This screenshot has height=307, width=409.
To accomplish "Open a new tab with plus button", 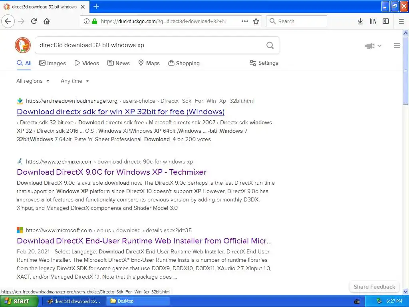I will point(96,6).
